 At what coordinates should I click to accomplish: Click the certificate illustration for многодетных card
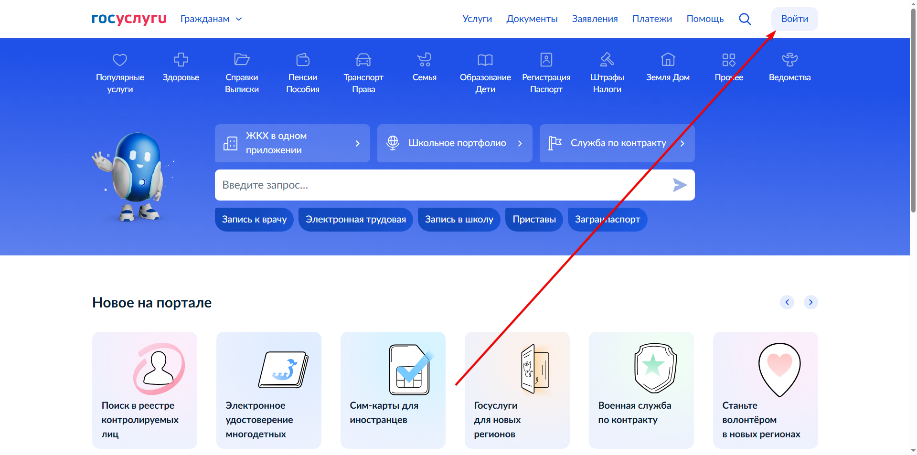pyautogui.click(x=284, y=370)
